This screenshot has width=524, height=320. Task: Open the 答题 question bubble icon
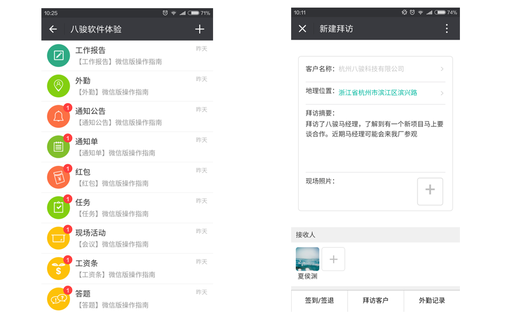pos(58,298)
